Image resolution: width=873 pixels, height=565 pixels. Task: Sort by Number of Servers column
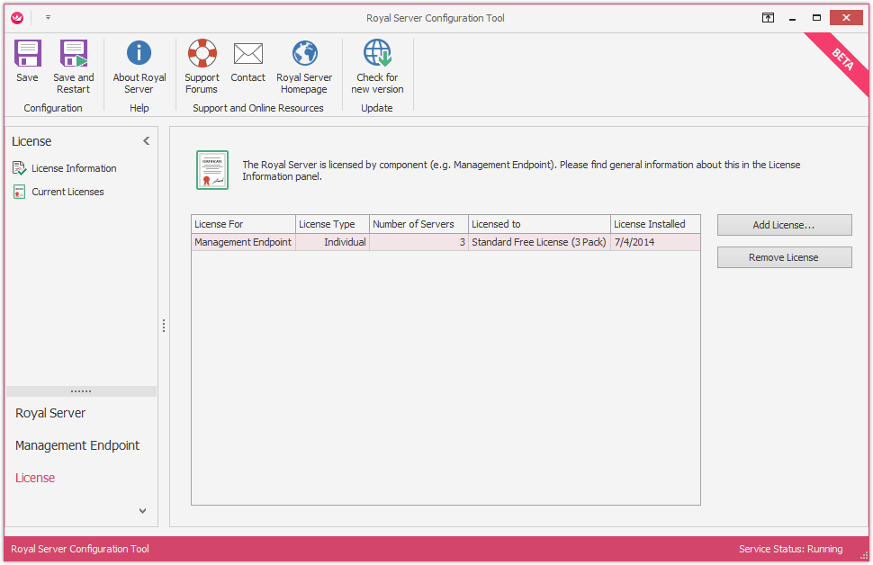coord(418,224)
